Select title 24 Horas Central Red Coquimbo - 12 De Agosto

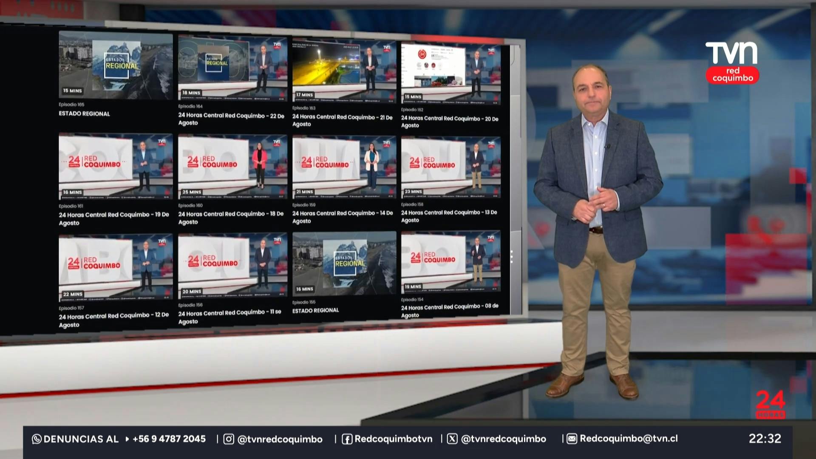click(114, 320)
